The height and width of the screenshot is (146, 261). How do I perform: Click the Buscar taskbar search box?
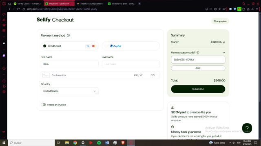click(31, 143)
